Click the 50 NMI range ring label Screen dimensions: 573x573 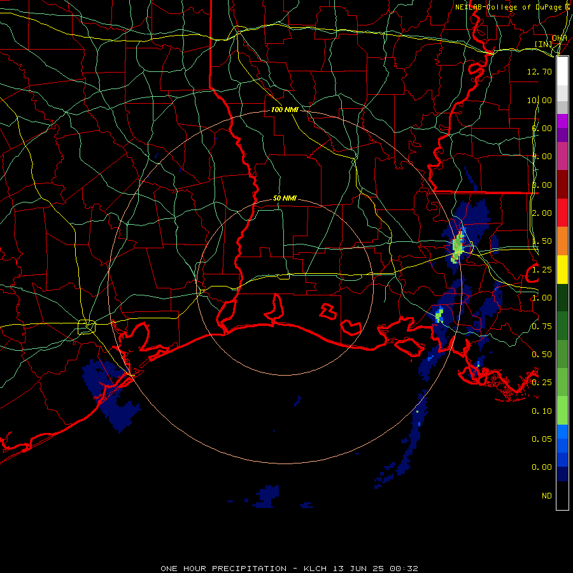click(285, 198)
